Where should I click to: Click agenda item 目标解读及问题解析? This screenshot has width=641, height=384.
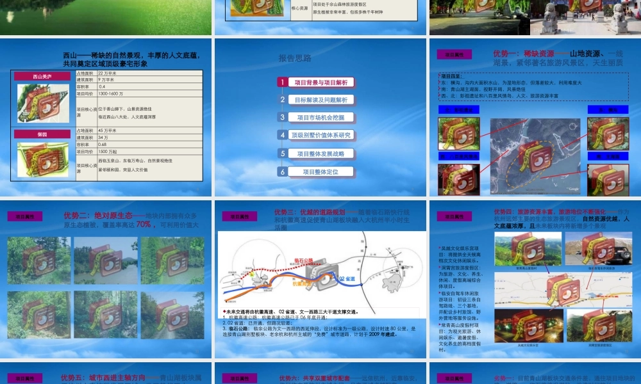(321, 100)
